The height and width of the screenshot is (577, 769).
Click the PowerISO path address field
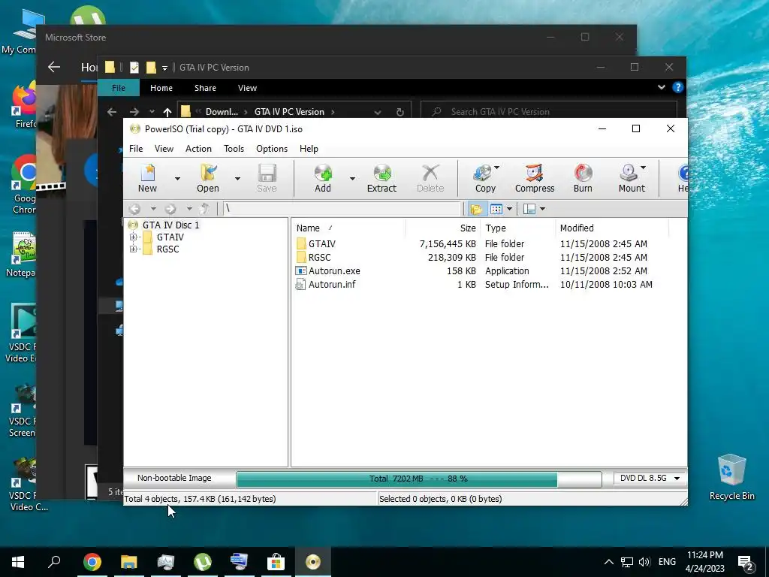342,209
